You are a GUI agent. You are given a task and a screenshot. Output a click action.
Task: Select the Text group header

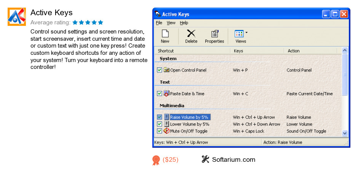tap(165, 82)
